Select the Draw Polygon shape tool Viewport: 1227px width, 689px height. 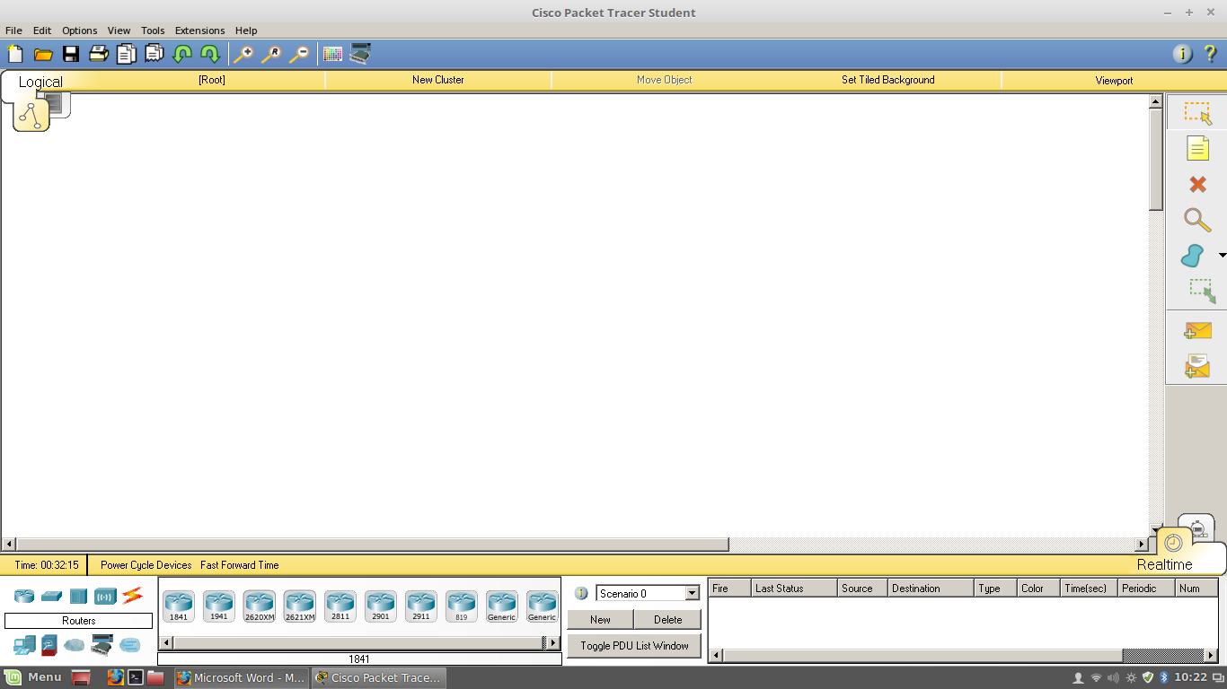coord(1195,256)
